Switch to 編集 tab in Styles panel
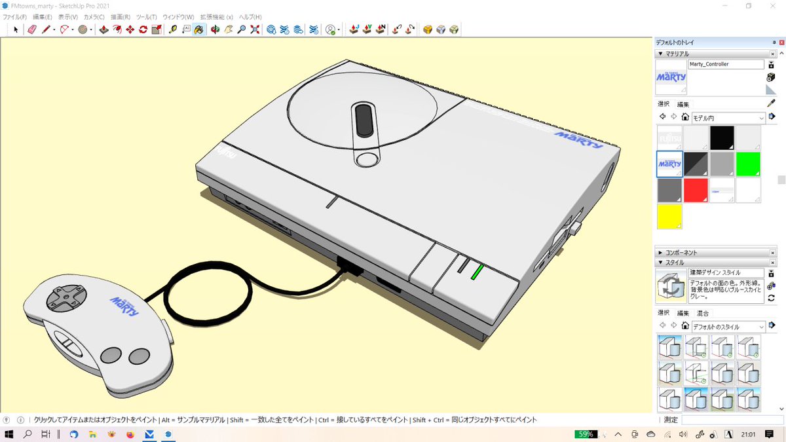The width and height of the screenshot is (786, 442). point(683,313)
